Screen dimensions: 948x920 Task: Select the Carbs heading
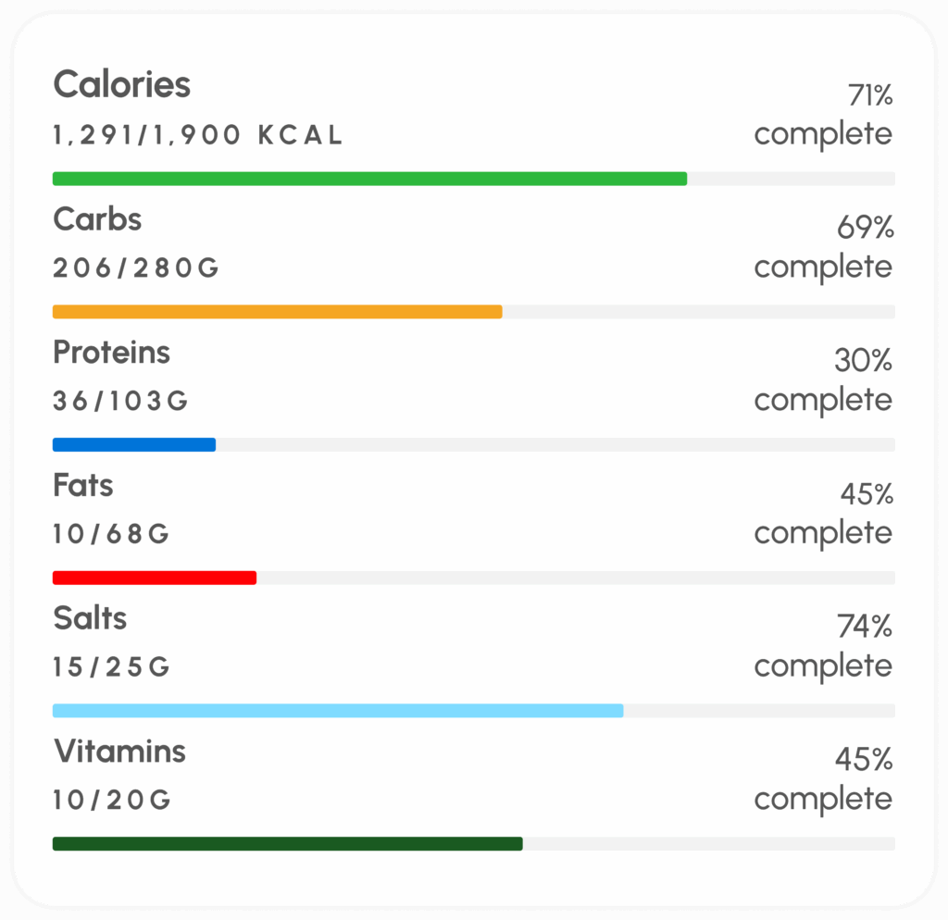[97, 219]
